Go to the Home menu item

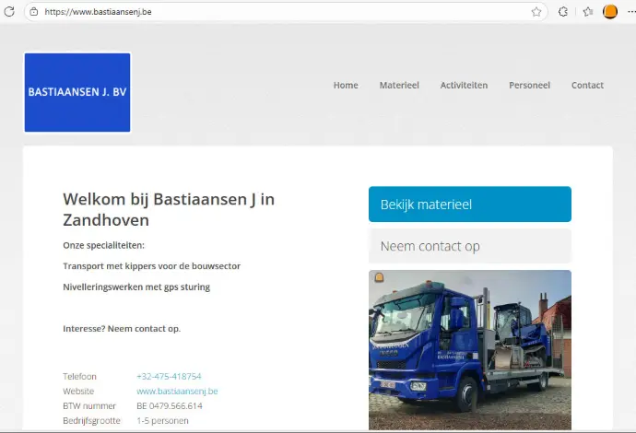coord(346,86)
